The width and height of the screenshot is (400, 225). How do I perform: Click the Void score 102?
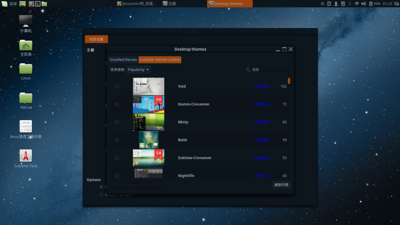click(284, 86)
